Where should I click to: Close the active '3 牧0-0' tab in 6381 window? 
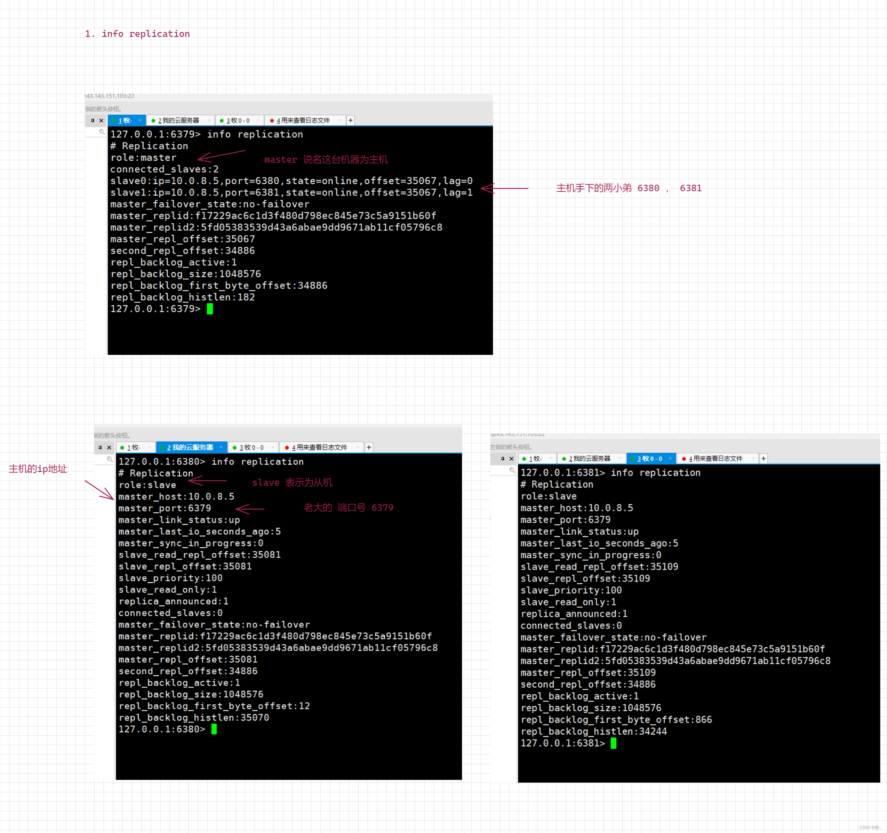coord(670,458)
